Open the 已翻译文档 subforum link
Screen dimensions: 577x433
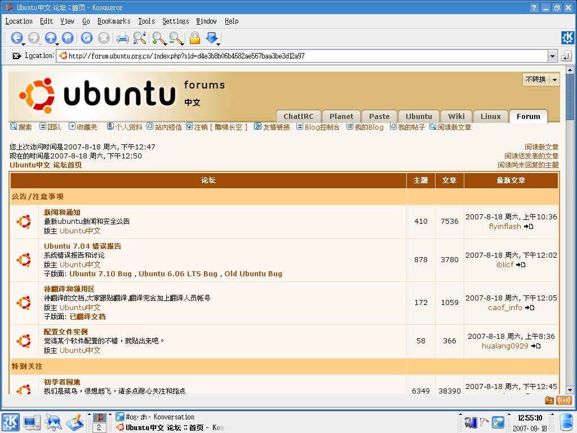87,317
